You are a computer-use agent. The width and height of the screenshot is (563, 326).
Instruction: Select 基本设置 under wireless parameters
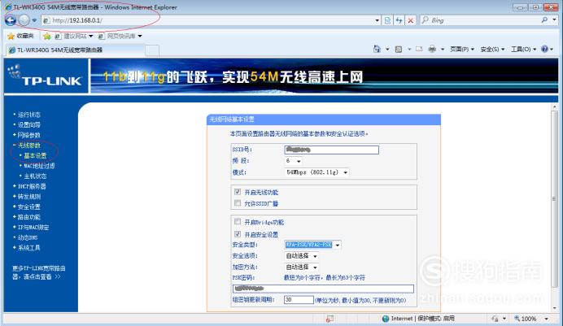(35, 155)
